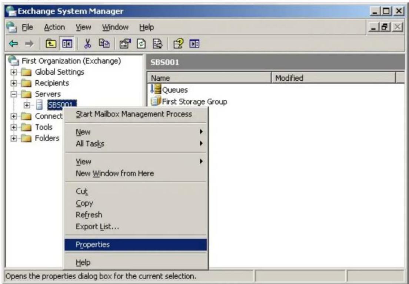Click the Back arrow toolbar icon
This screenshot has height=284, width=409.
coord(13,44)
